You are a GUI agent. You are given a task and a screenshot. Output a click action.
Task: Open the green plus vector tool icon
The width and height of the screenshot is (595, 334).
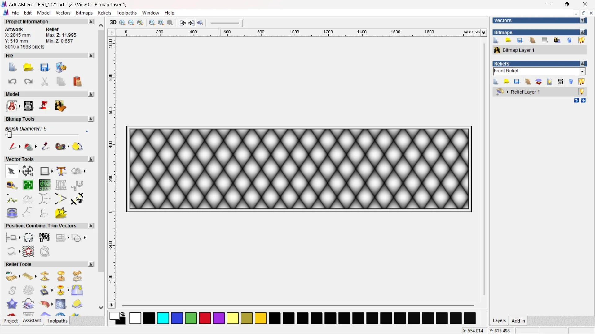click(28, 185)
